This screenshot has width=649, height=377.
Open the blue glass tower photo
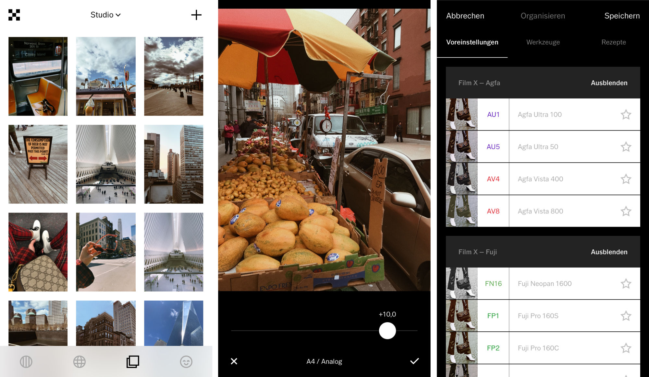click(x=174, y=323)
